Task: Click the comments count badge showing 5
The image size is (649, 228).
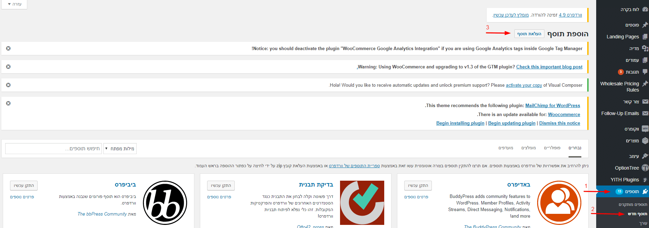Action: coord(621,72)
